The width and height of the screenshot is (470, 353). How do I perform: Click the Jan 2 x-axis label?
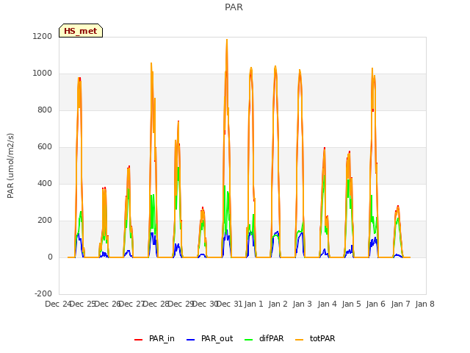[x=278, y=304]
